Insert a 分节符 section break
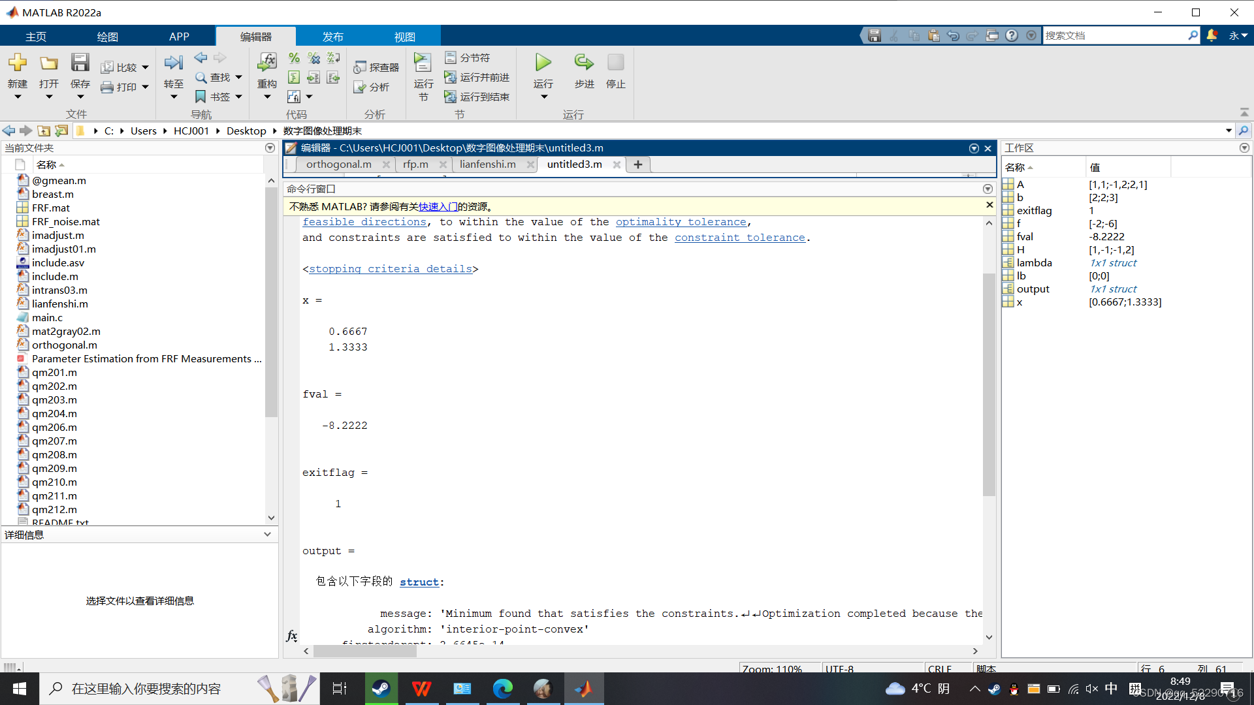 click(x=468, y=57)
